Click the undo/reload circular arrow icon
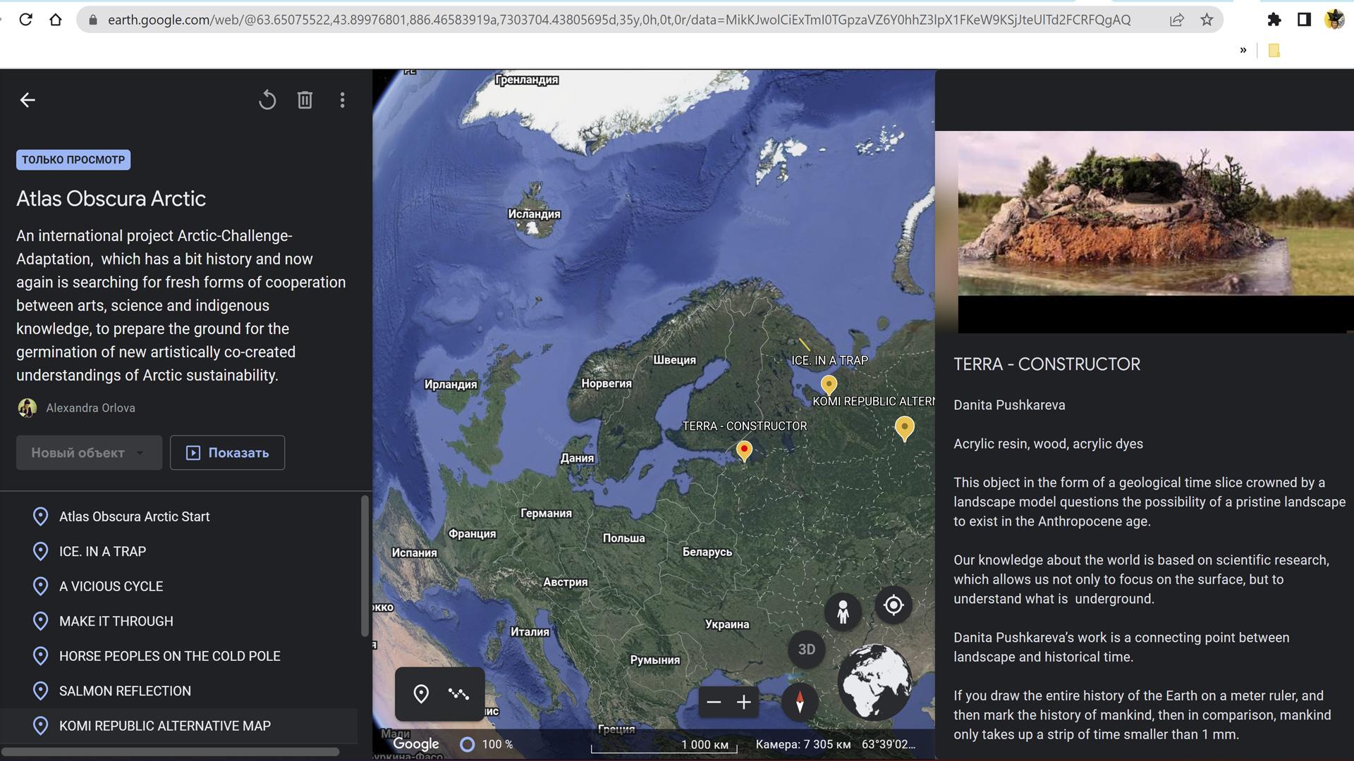 [x=267, y=100]
